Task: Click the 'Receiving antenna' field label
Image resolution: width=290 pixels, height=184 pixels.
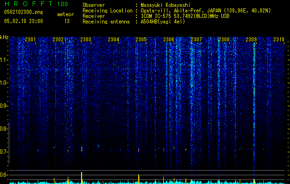Action: click(x=106, y=22)
